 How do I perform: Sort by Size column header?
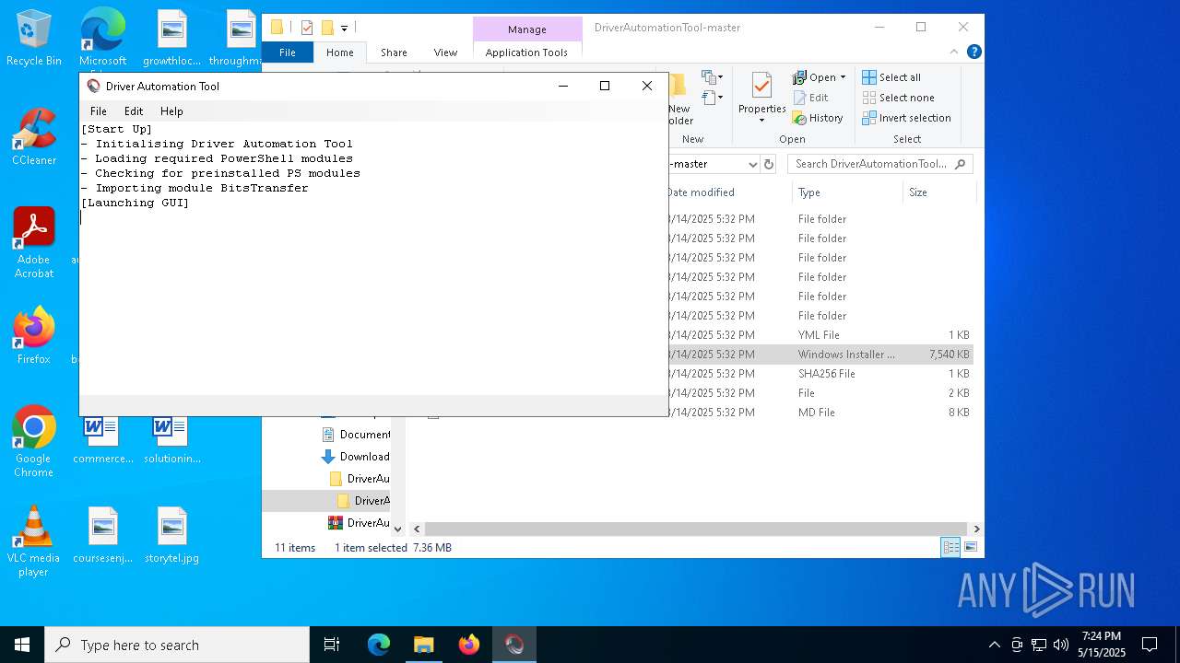(938, 192)
